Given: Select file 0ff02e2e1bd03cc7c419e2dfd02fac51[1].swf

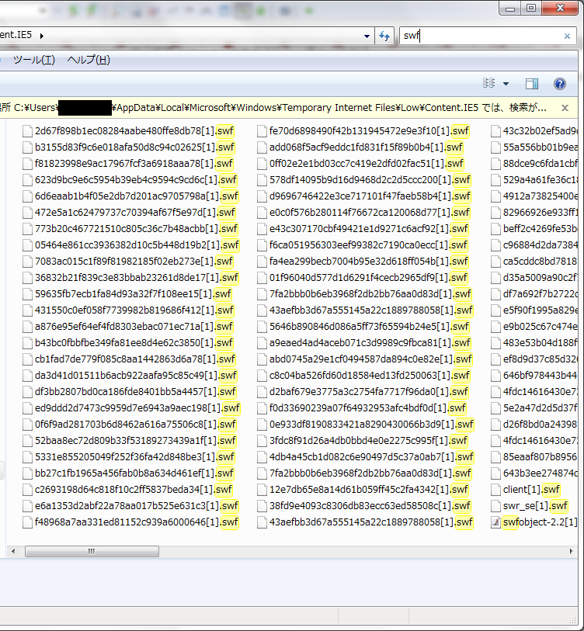Looking at the screenshot, I should tap(360, 164).
